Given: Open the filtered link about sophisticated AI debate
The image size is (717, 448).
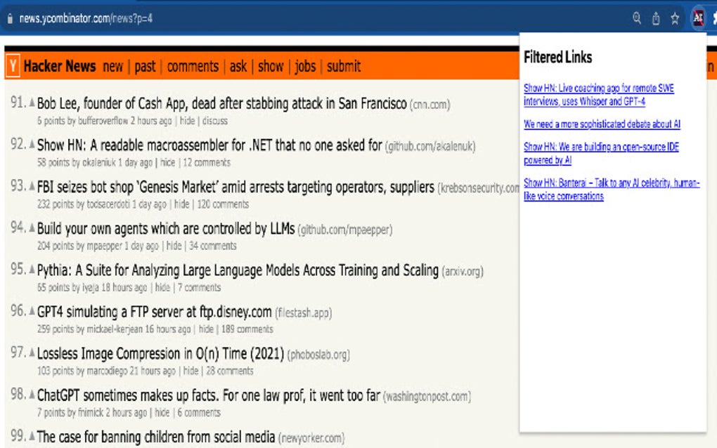Looking at the screenshot, I should pos(601,124).
